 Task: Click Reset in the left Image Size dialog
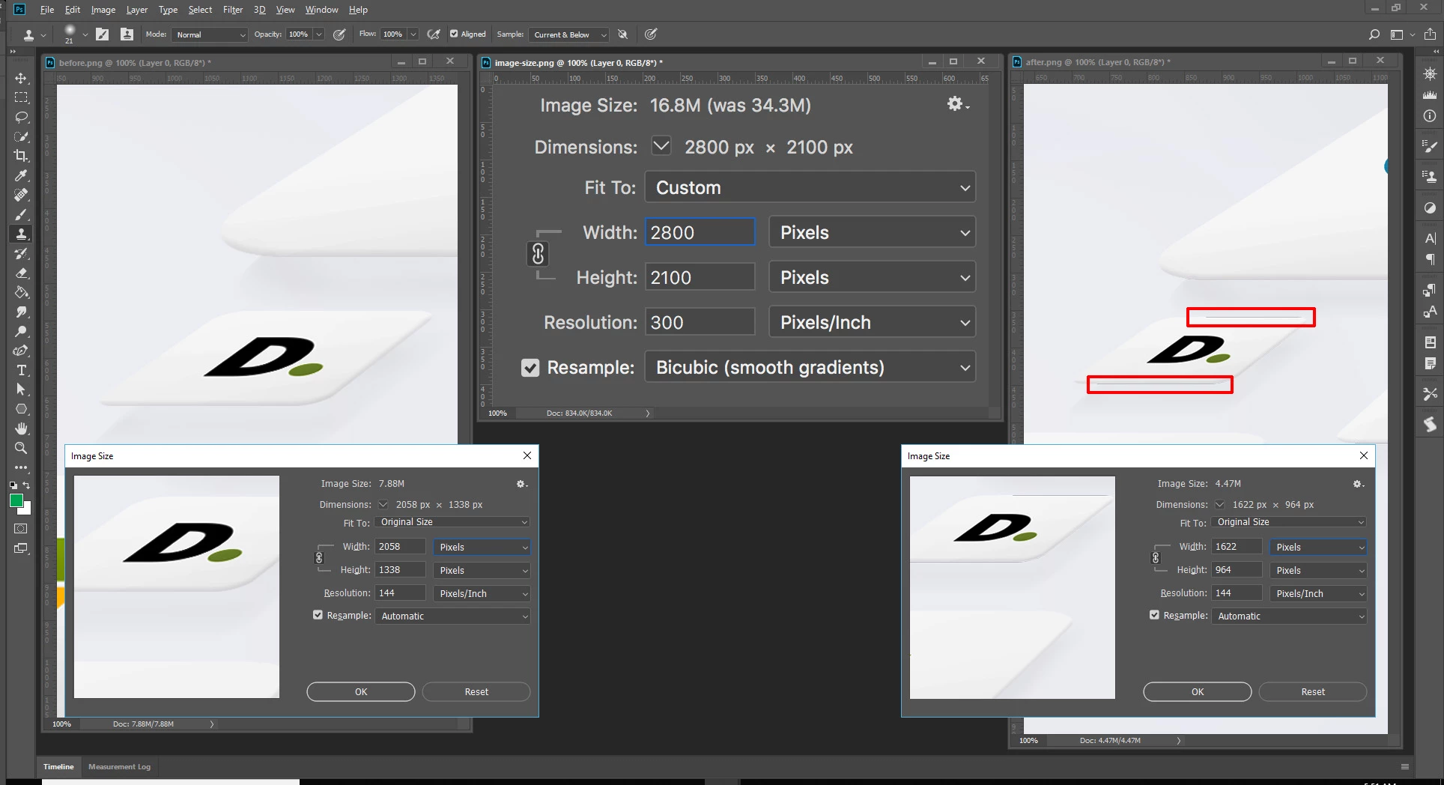[x=476, y=691]
